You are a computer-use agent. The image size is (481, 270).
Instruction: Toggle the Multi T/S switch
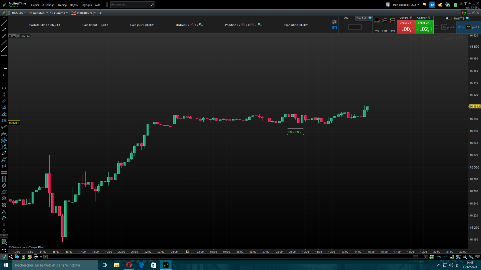click(448, 18)
